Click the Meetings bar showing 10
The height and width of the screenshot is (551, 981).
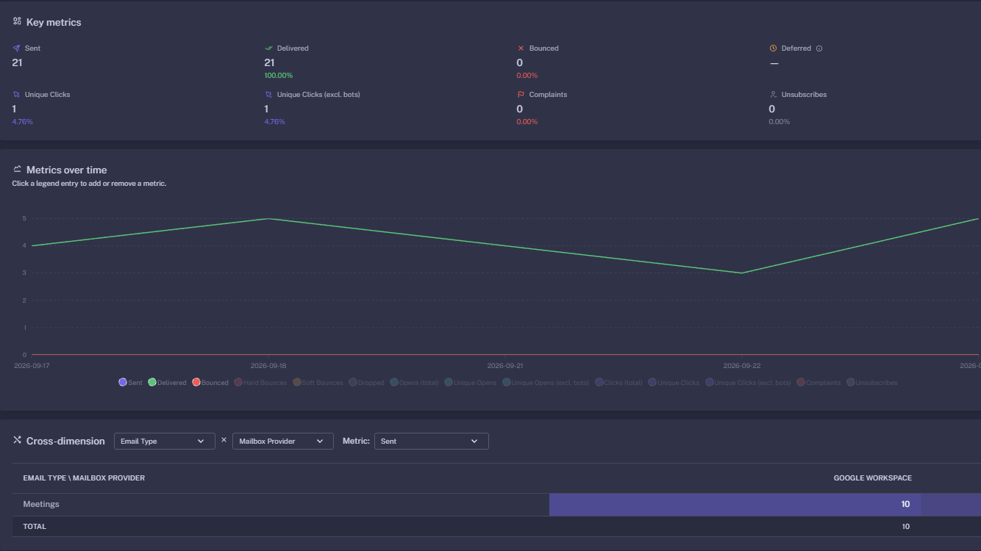click(x=735, y=505)
